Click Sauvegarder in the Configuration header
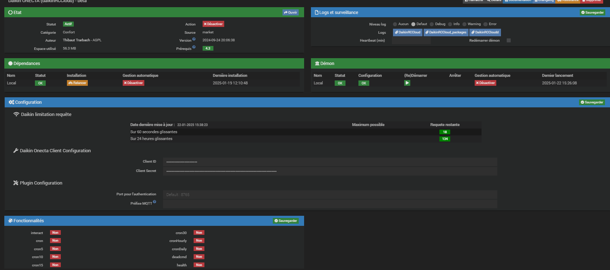The width and height of the screenshot is (610, 270). click(x=592, y=102)
